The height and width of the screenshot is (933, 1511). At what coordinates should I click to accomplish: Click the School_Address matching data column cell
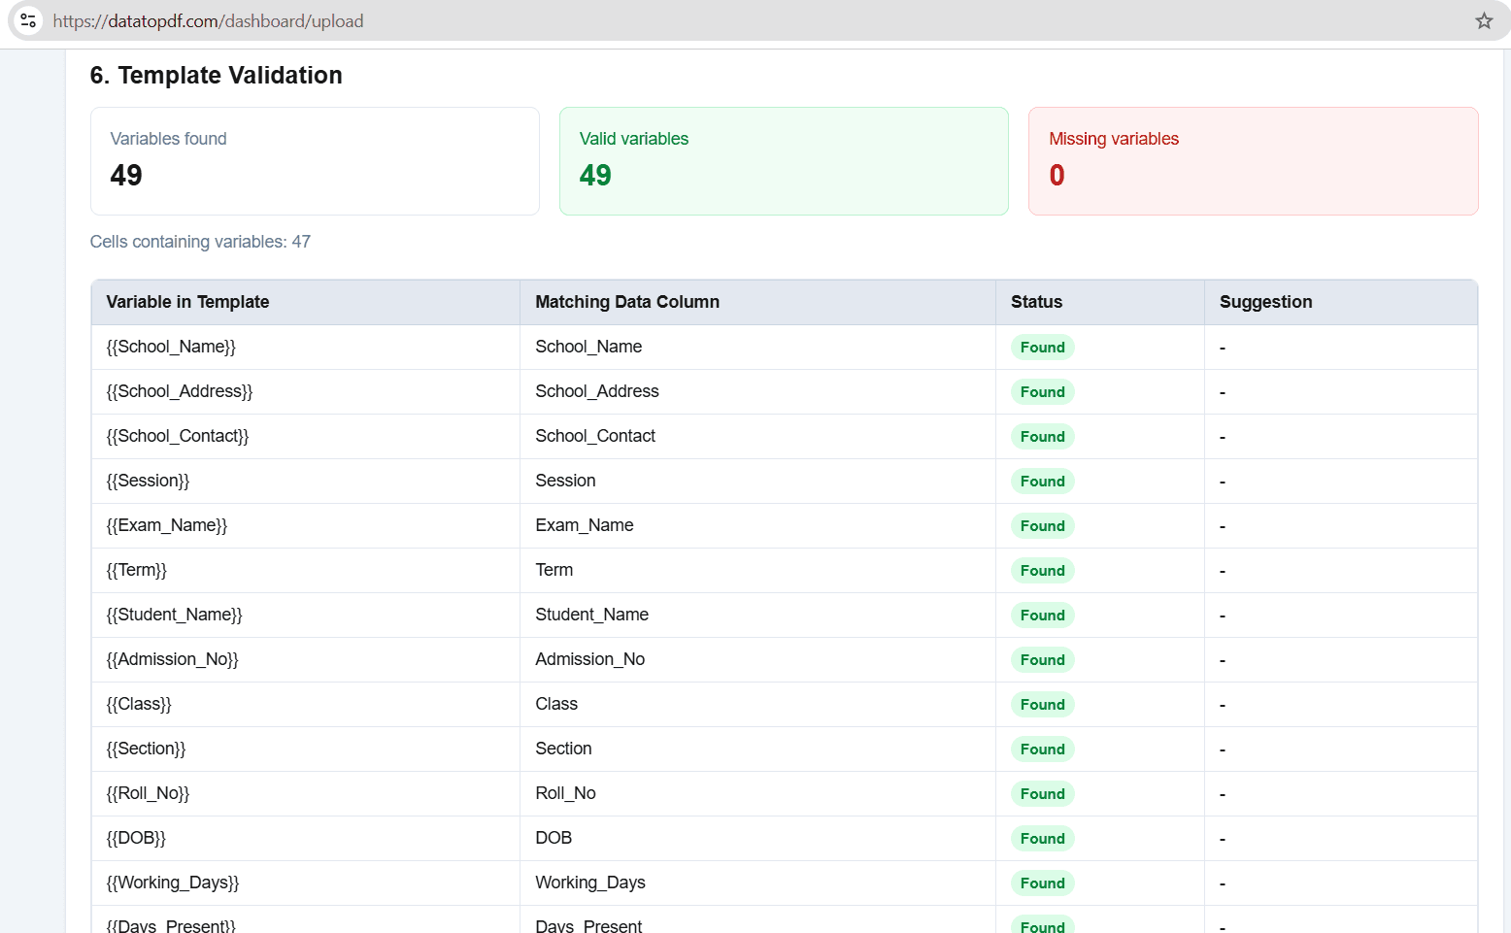757,391
